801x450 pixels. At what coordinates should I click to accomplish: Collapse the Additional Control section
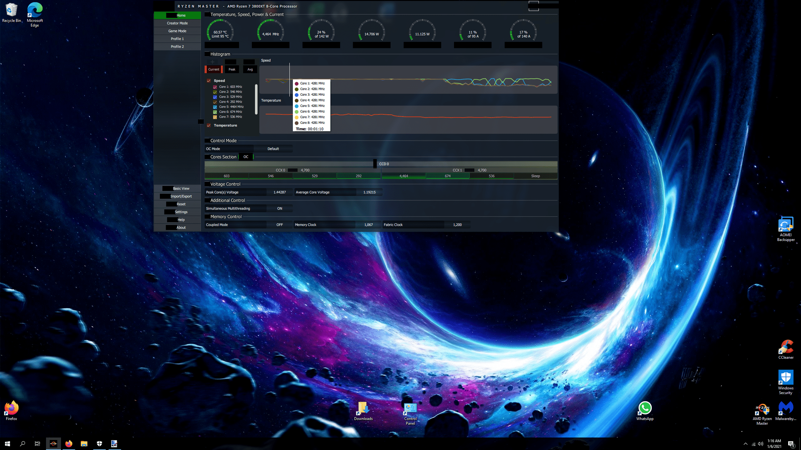pyautogui.click(x=207, y=200)
